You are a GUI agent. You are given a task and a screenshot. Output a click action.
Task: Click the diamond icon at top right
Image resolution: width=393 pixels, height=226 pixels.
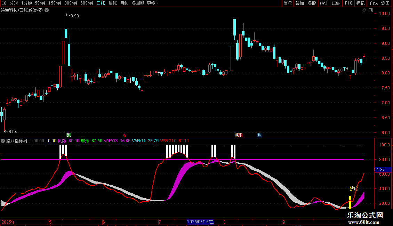tap(364, 10)
